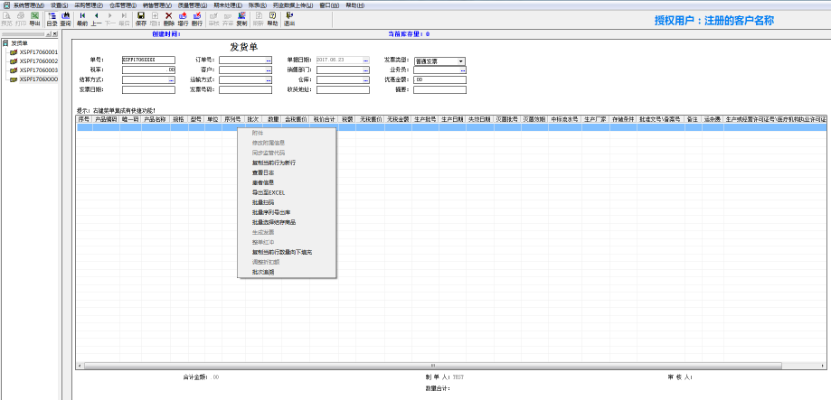
Task: Open the 药监数据上传(U) menu
Action: 293,5
